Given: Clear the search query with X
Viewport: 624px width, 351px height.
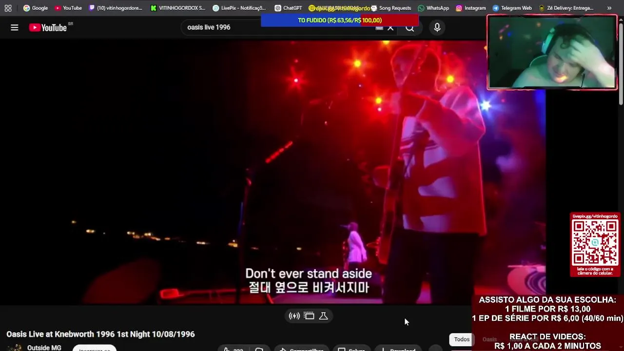Looking at the screenshot, I should [390, 28].
